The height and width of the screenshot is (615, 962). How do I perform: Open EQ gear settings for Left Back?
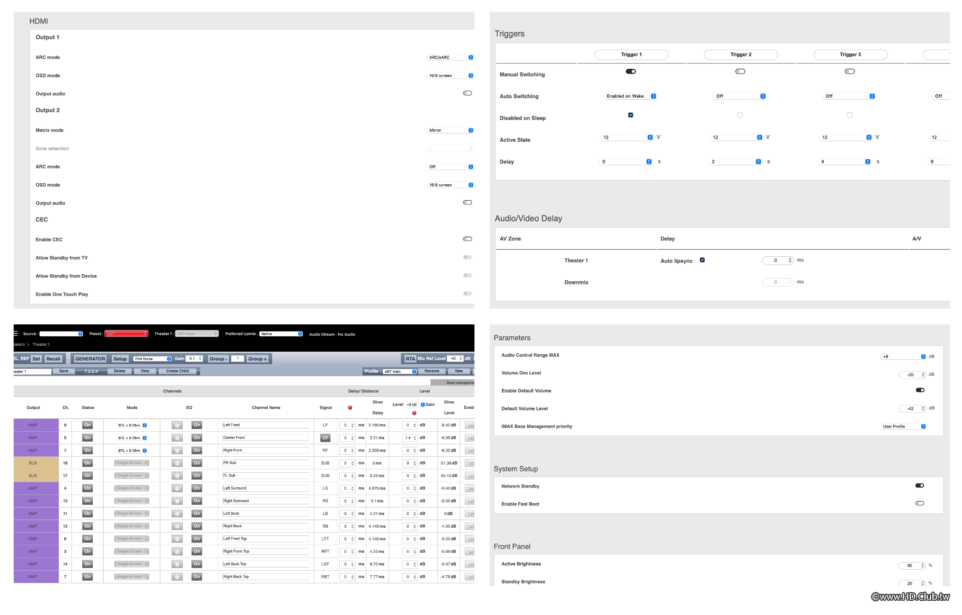pyautogui.click(x=177, y=514)
